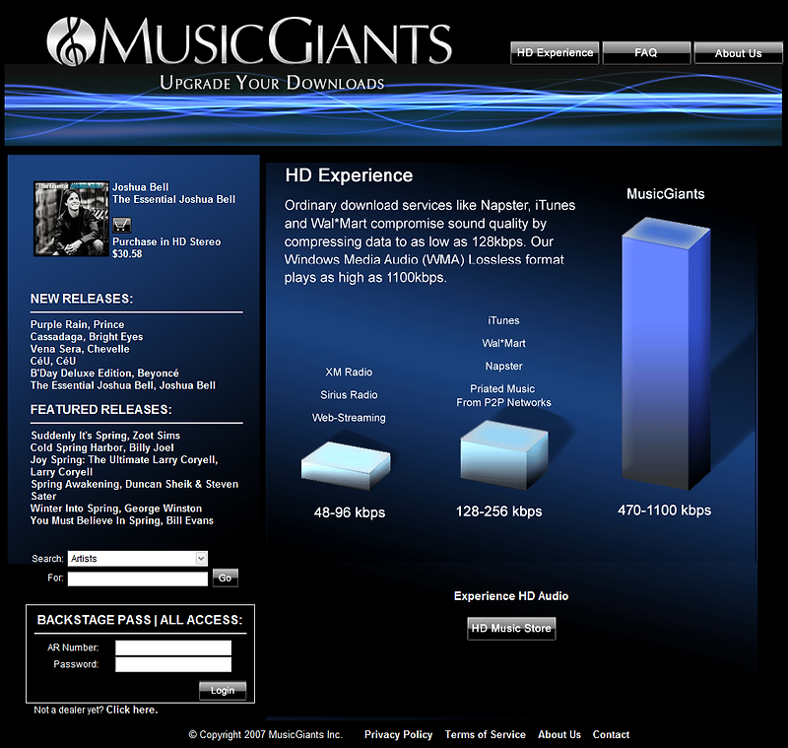Open 'The Essential Joshua Bell' title by cover

point(174,199)
